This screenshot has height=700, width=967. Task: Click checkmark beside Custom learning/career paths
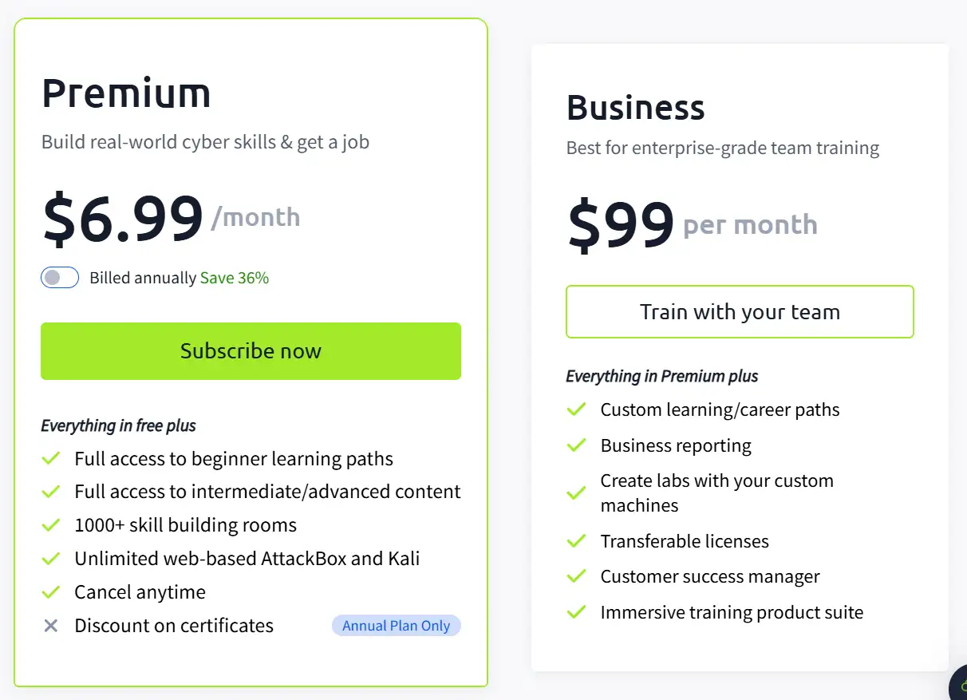pyautogui.click(x=576, y=410)
